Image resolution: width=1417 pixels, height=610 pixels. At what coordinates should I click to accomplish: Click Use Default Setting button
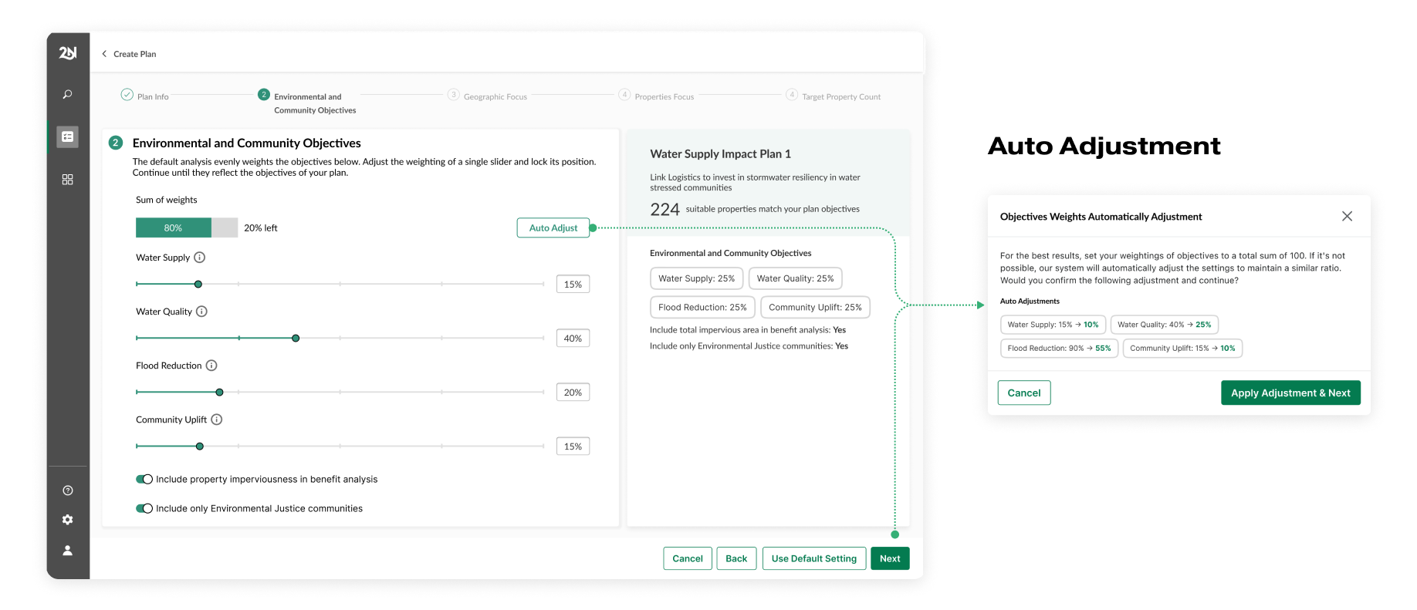coord(813,558)
